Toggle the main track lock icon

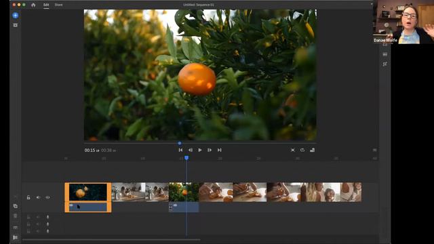pos(28,197)
